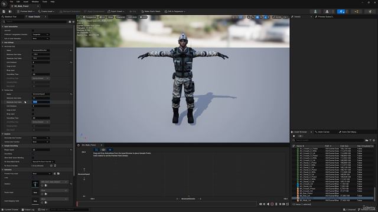This screenshot has width=378, height=212.
Task: Open Per Bone Blend Mode dropdown
Action: (43, 162)
